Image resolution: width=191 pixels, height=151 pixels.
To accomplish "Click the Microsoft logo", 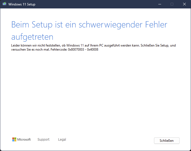I will (x=21, y=139).
